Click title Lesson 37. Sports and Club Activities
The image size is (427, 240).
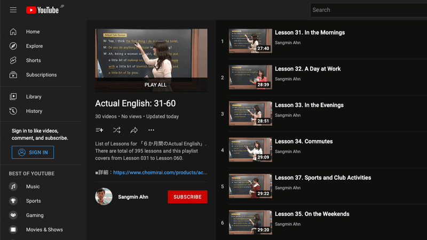tap(323, 178)
